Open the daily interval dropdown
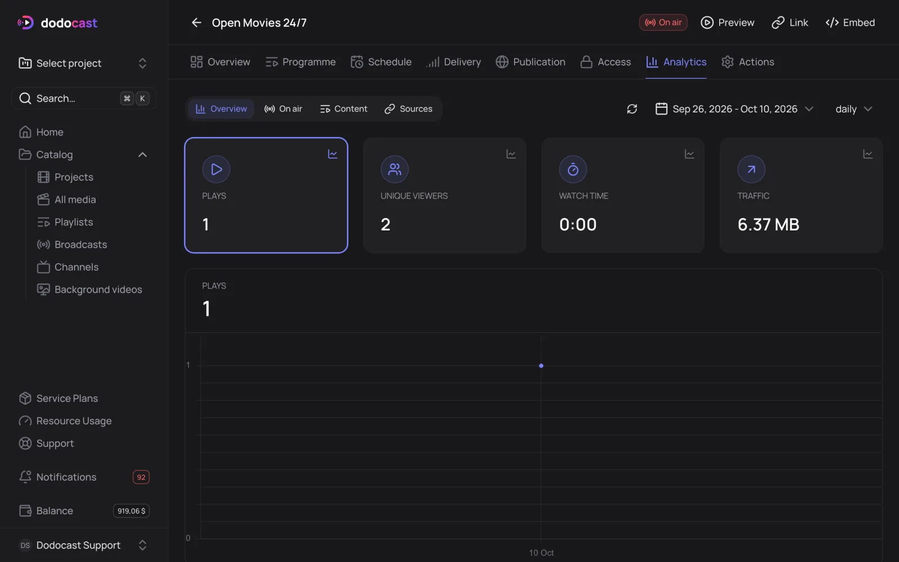 pos(853,109)
